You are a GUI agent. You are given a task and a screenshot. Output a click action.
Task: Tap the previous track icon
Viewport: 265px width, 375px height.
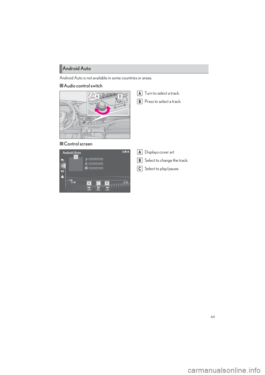point(89,187)
